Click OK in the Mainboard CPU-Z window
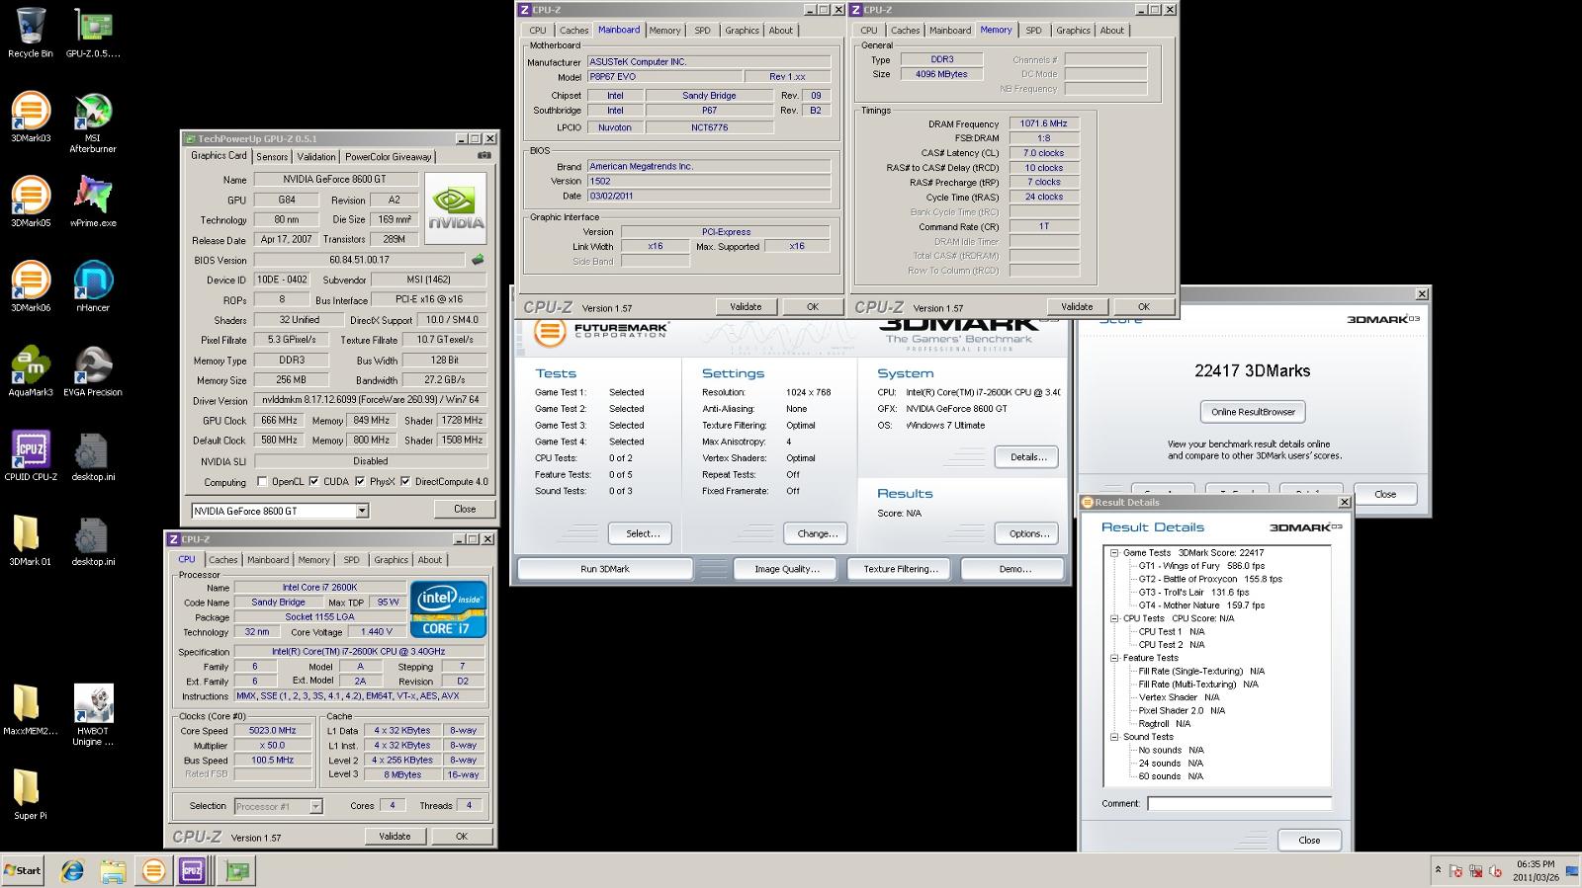 813,306
